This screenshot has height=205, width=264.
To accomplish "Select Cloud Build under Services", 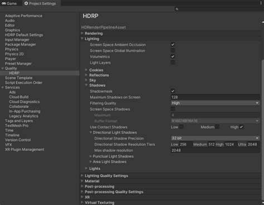I will click(19, 97).
